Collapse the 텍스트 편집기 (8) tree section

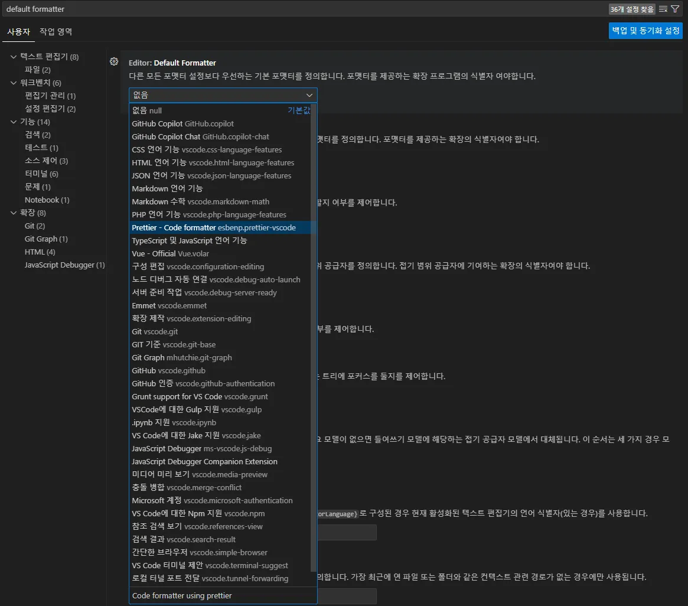[x=14, y=57]
